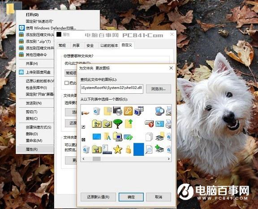This screenshot has height=209, width=258.
Task: Confirm with the 确定 button
Action: coord(131,197)
